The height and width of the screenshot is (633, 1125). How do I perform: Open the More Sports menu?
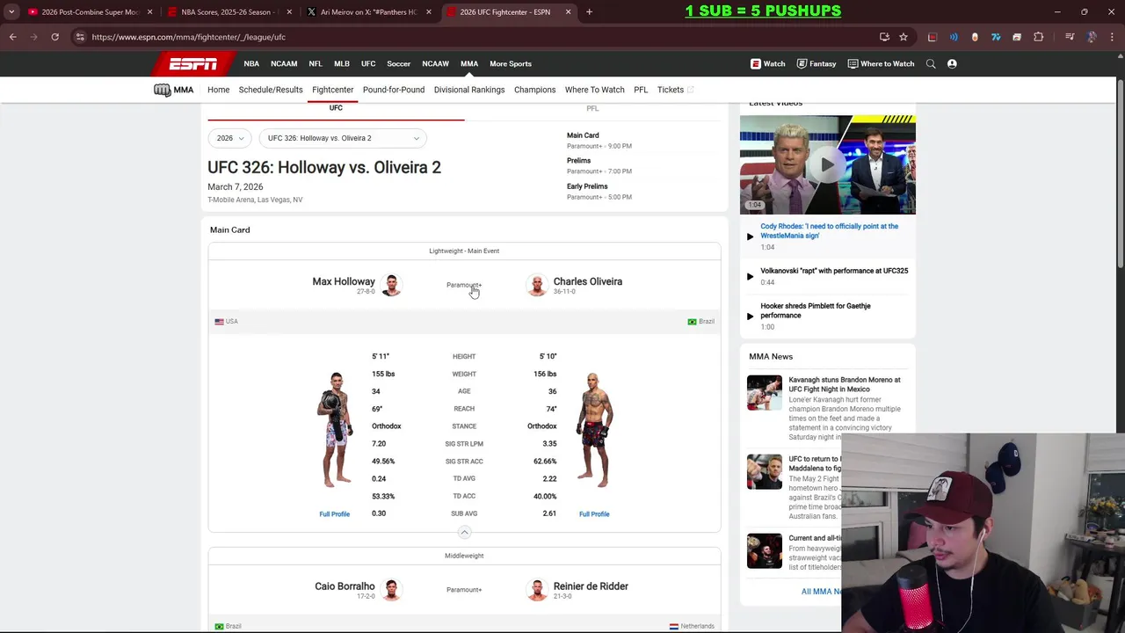pyautogui.click(x=511, y=63)
